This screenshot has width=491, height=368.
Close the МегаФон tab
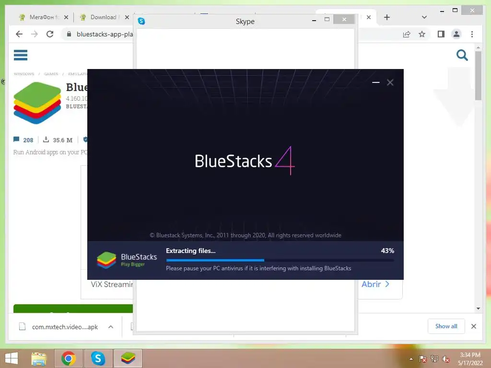tap(66, 17)
